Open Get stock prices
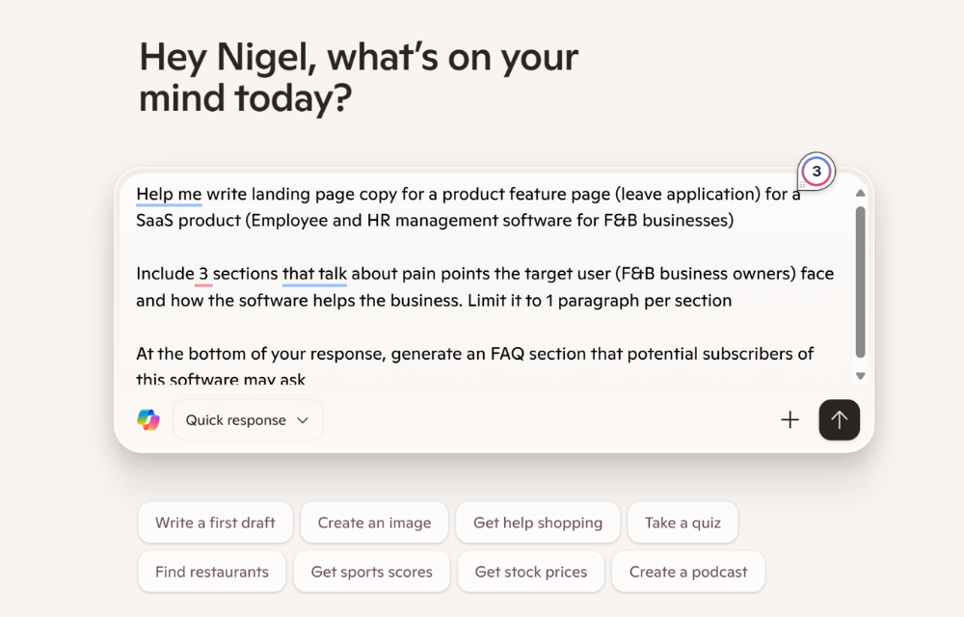The width and height of the screenshot is (964, 617). pos(531,571)
